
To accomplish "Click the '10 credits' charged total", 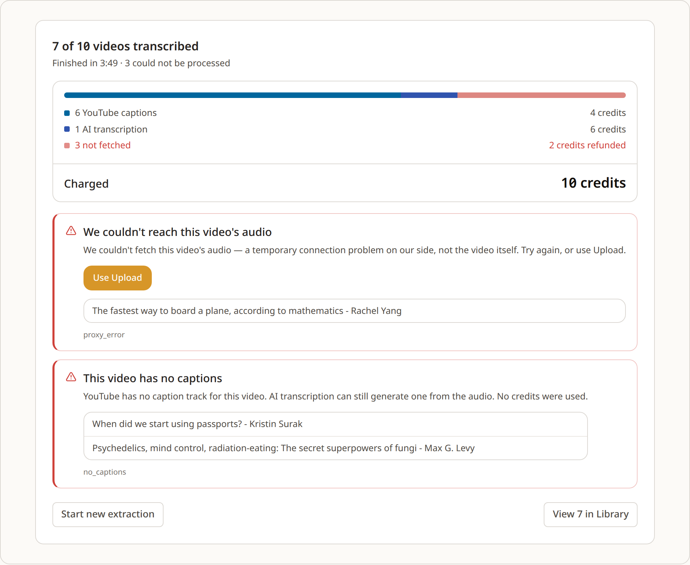I will pos(593,183).
